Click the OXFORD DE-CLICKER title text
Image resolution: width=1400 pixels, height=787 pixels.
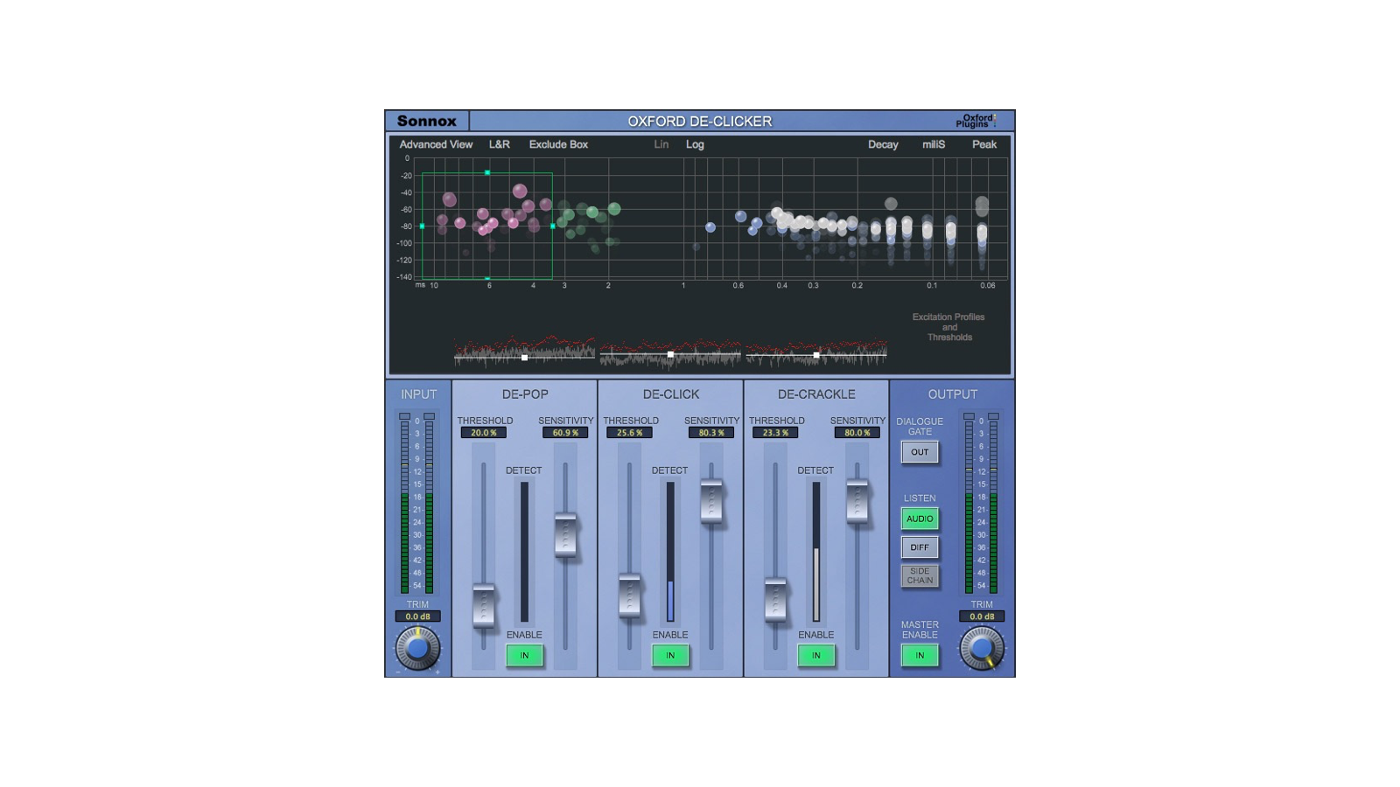click(x=700, y=122)
